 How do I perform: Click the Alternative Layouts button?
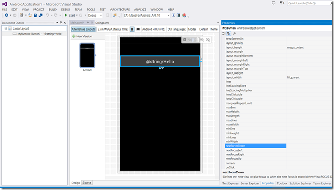coord(83,29)
